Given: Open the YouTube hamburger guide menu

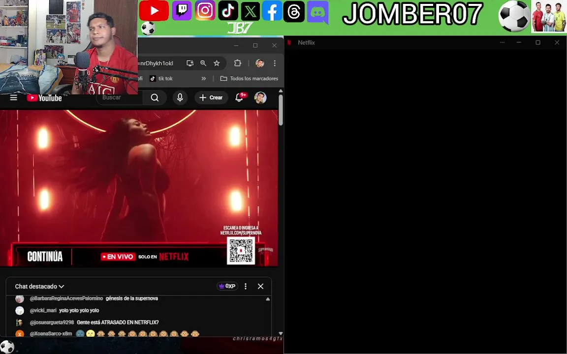Looking at the screenshot, I should pyautogui.click(x=14, y=98).
